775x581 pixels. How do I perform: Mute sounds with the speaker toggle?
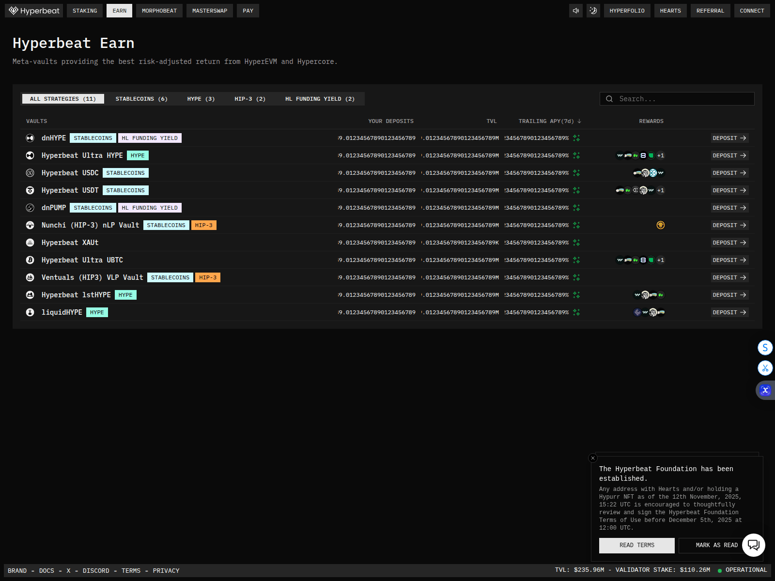click(575, 10)
